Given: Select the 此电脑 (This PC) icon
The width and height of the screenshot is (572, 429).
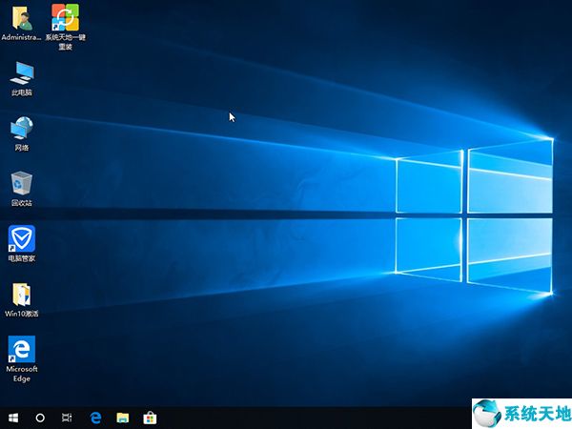Looking at the screenshot, I should click(x=21, y=72).
